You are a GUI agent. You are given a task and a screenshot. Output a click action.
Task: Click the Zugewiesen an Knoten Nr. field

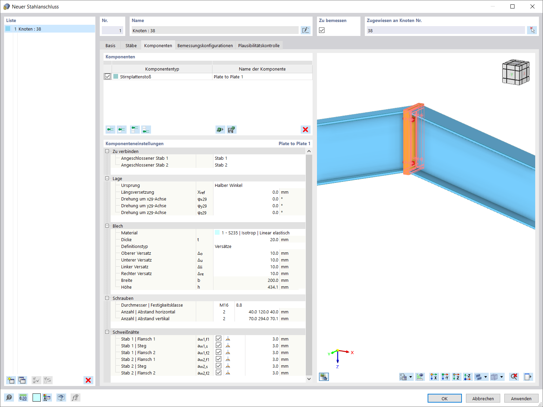446,30
